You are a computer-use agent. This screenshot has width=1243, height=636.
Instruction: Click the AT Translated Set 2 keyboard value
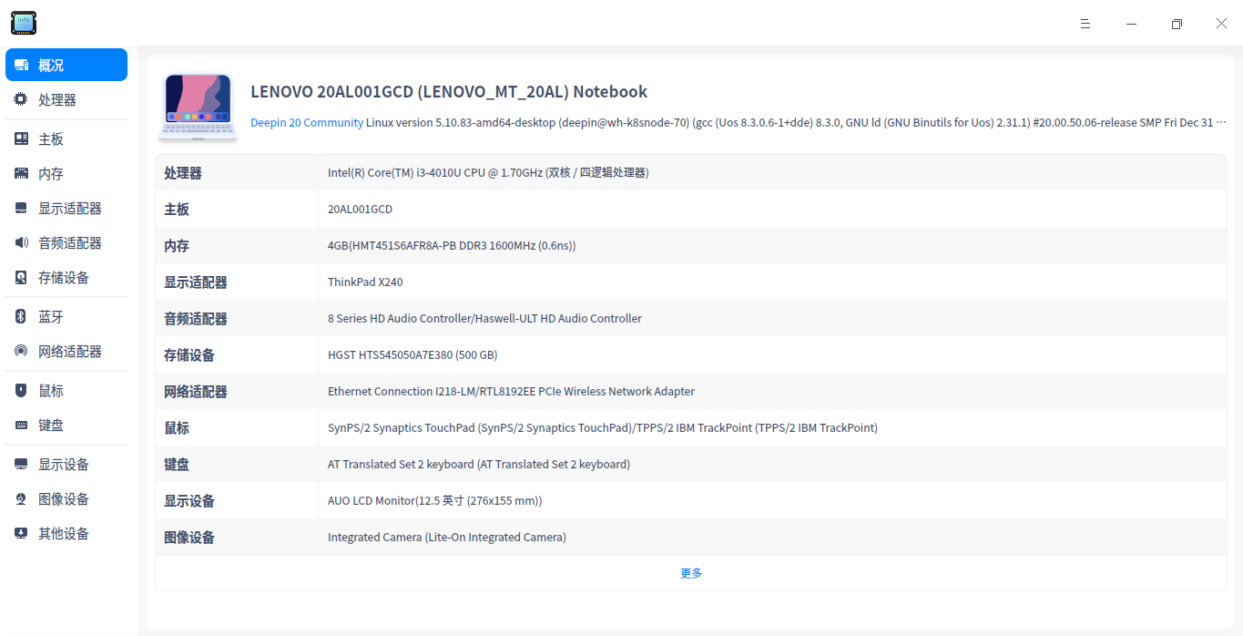click(x=479, y=464)
